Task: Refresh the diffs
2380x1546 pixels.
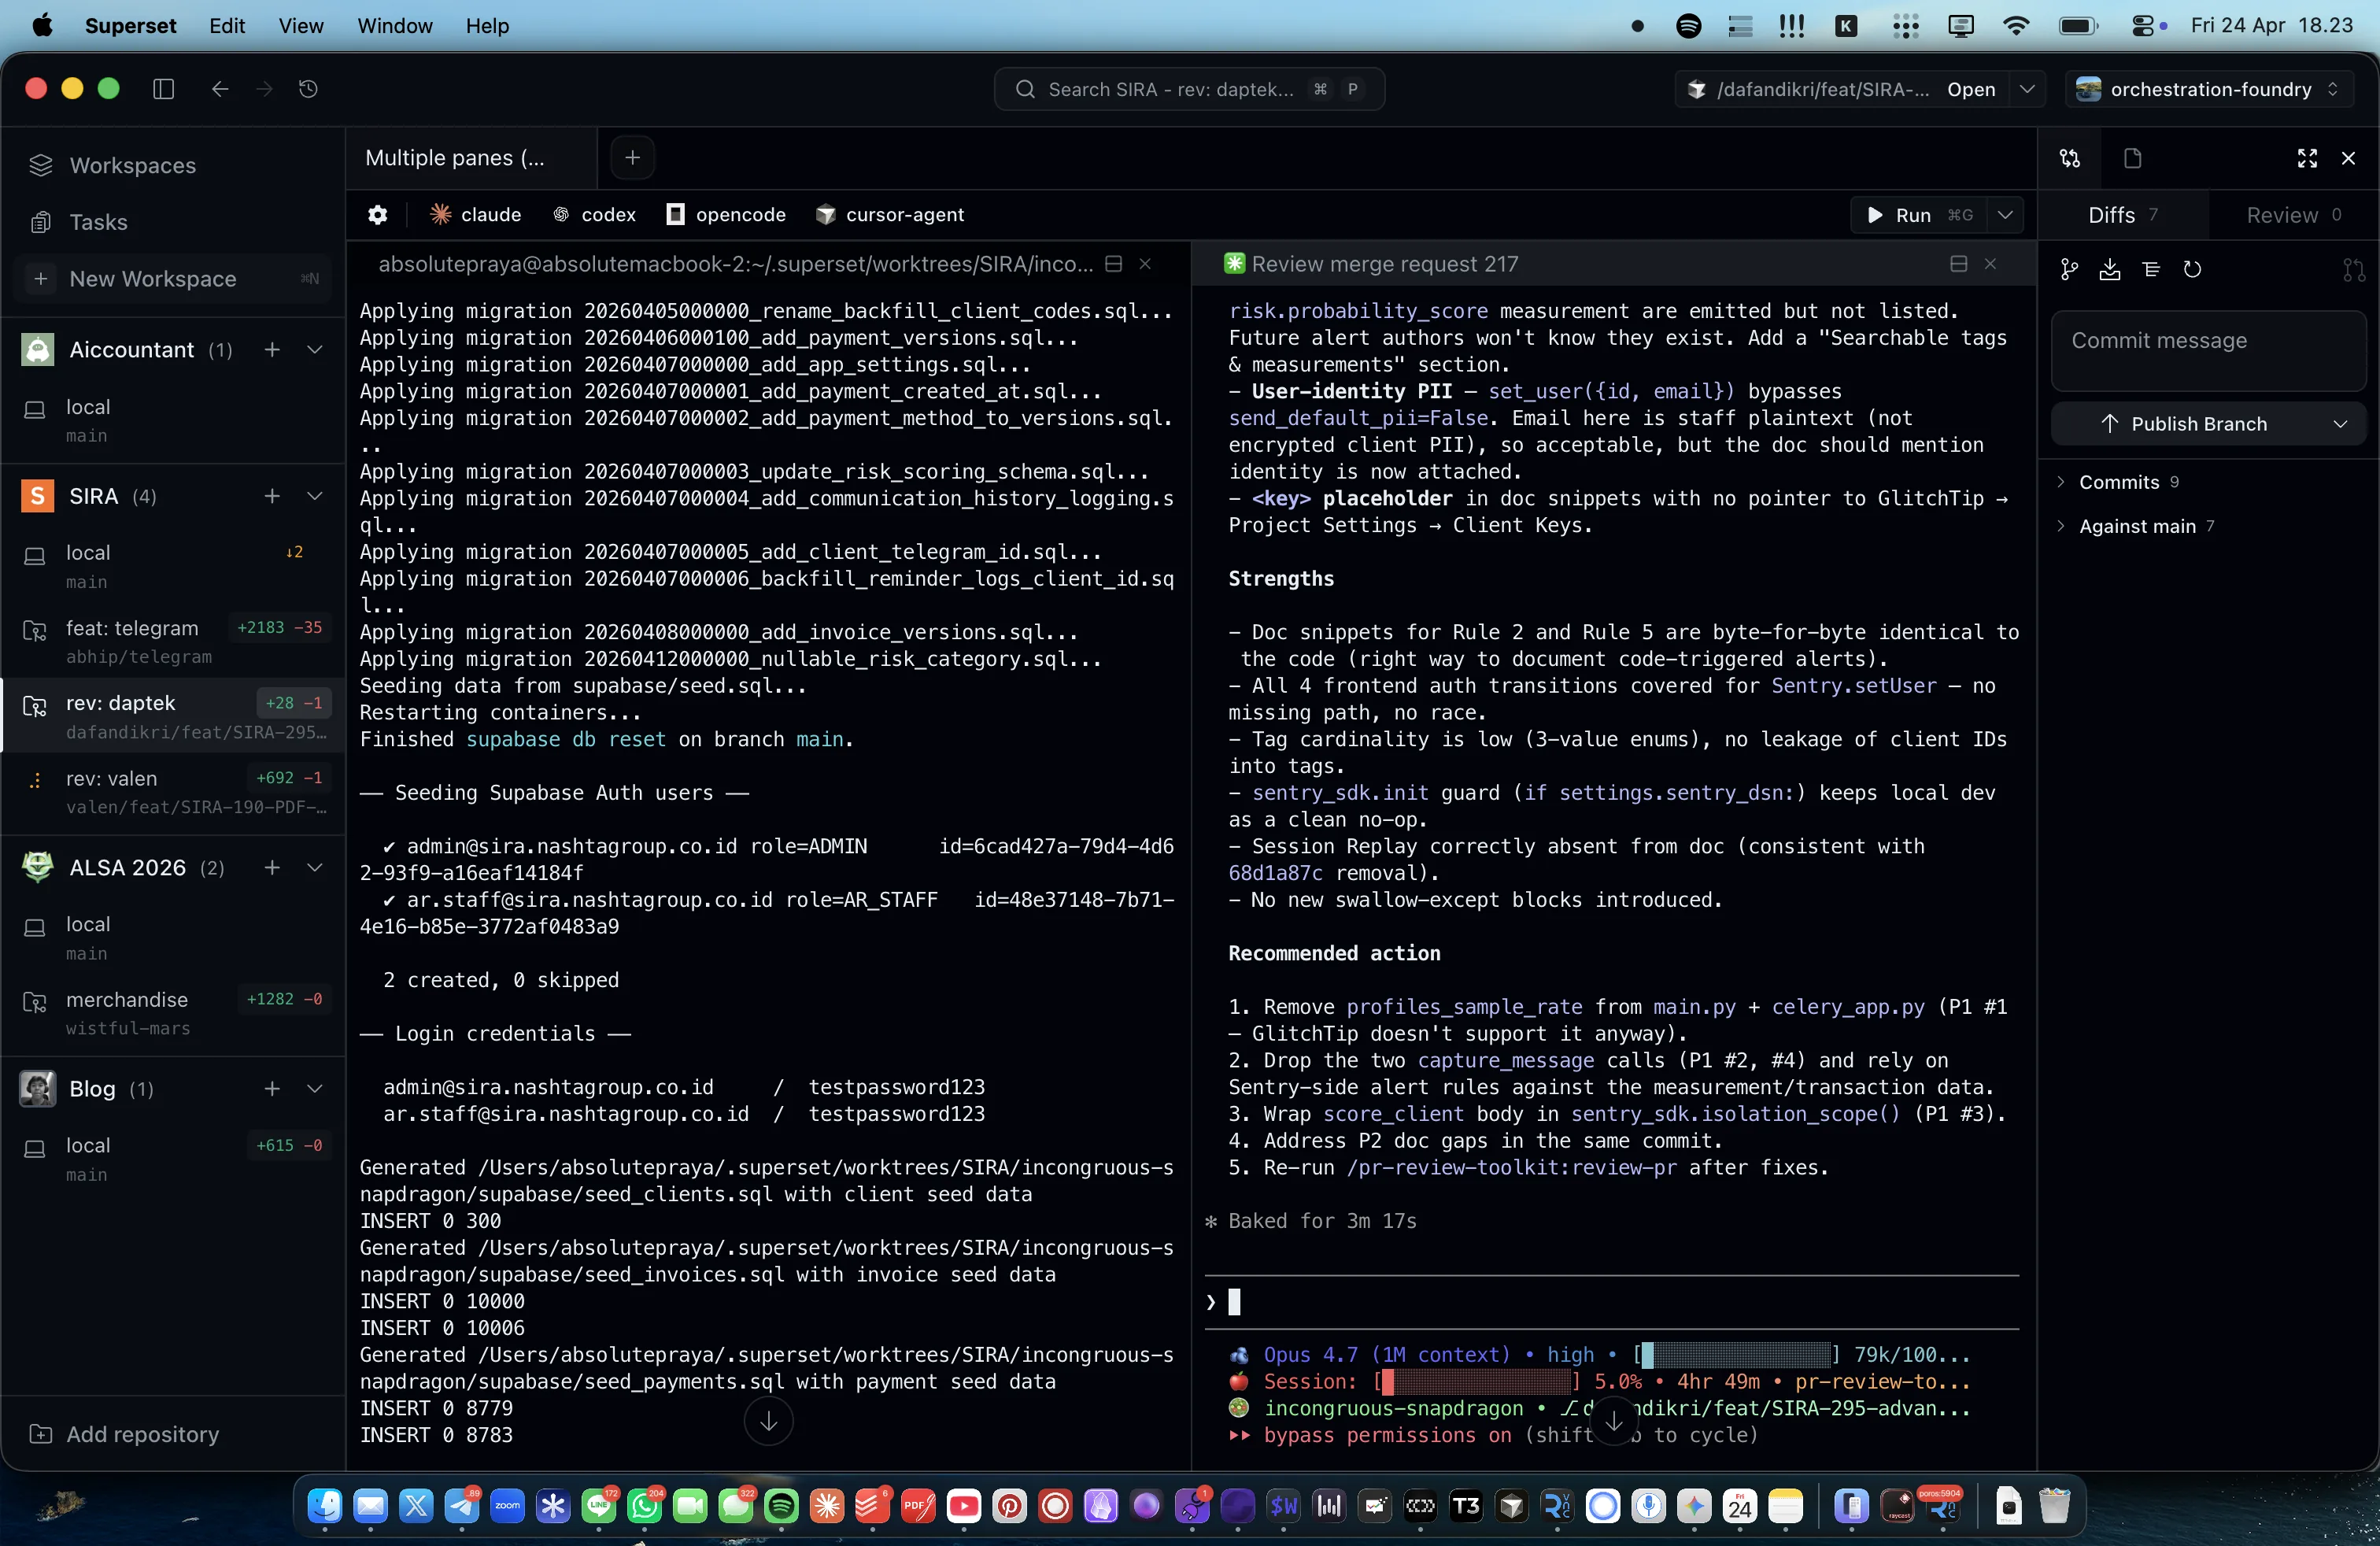Action: [x=2192, y=270]
